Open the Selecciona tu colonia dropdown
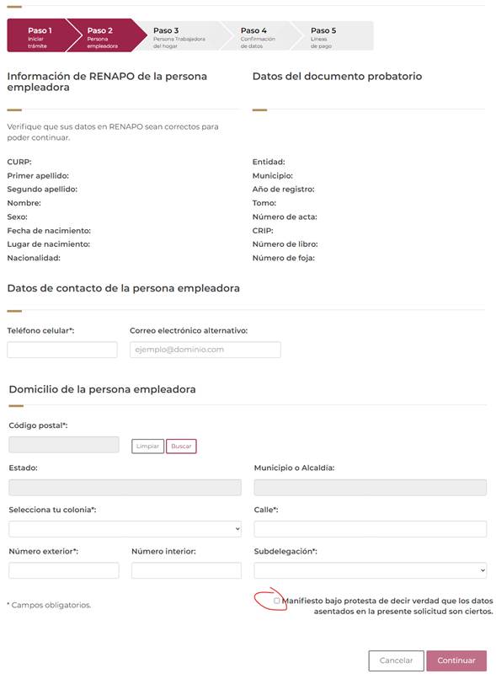The image size is (496, 679). (125, 529)
